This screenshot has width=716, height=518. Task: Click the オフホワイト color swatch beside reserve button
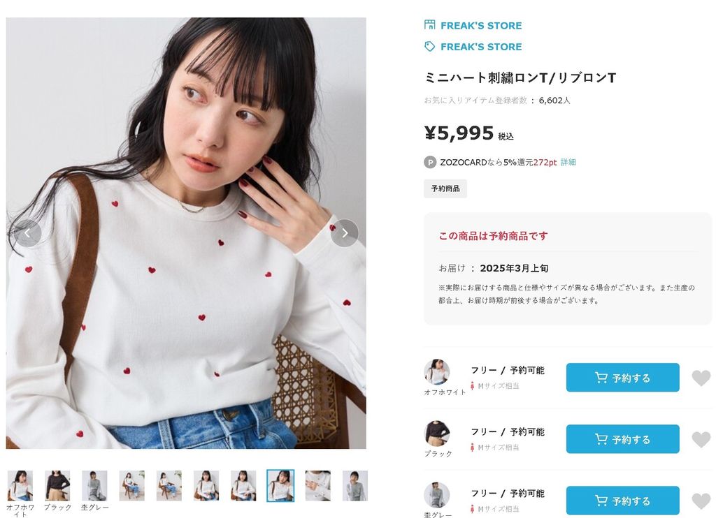[x=436, y=372]
